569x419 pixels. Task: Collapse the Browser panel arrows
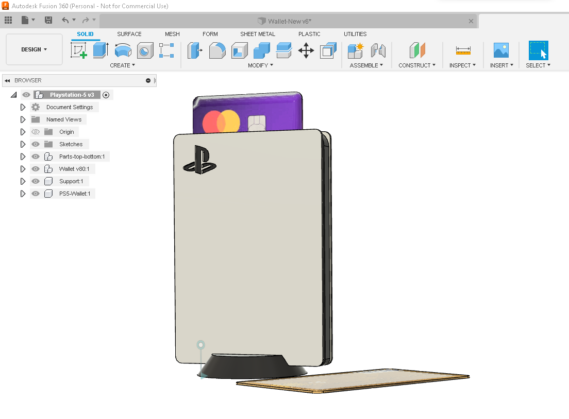7,80
